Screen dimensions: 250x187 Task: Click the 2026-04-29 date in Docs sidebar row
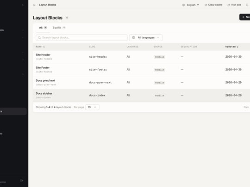(x=233, y=96)
